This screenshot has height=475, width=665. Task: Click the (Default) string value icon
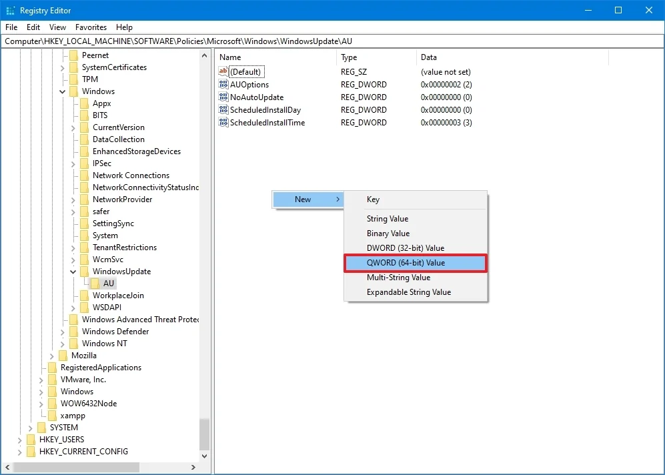223,71
